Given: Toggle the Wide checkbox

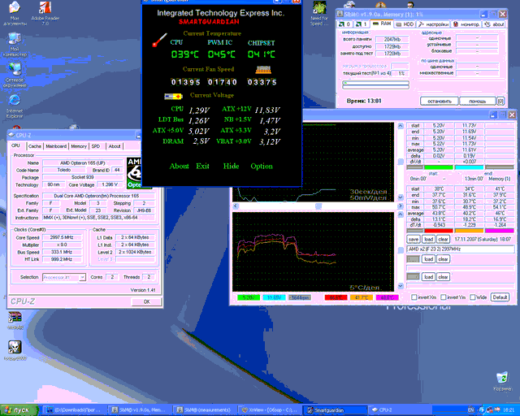Looking at the screenshot, I should [x=473, y=297].
